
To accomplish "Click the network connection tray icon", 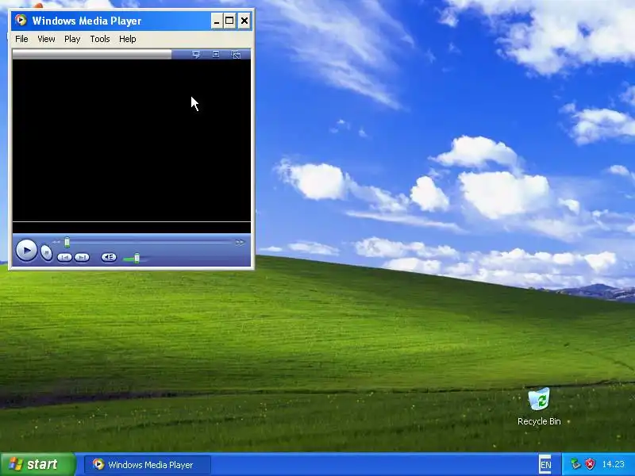I will click(x=575, y=464).
